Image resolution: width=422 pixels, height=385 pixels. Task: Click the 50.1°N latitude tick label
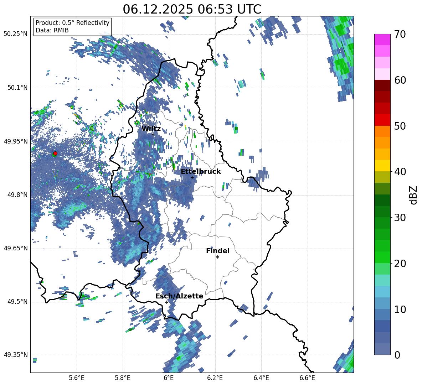[17, 88]
